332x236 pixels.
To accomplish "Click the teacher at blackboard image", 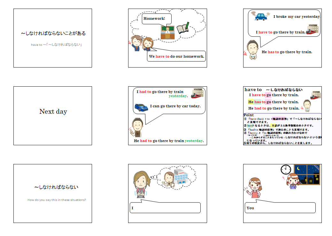I will [167, 32].
